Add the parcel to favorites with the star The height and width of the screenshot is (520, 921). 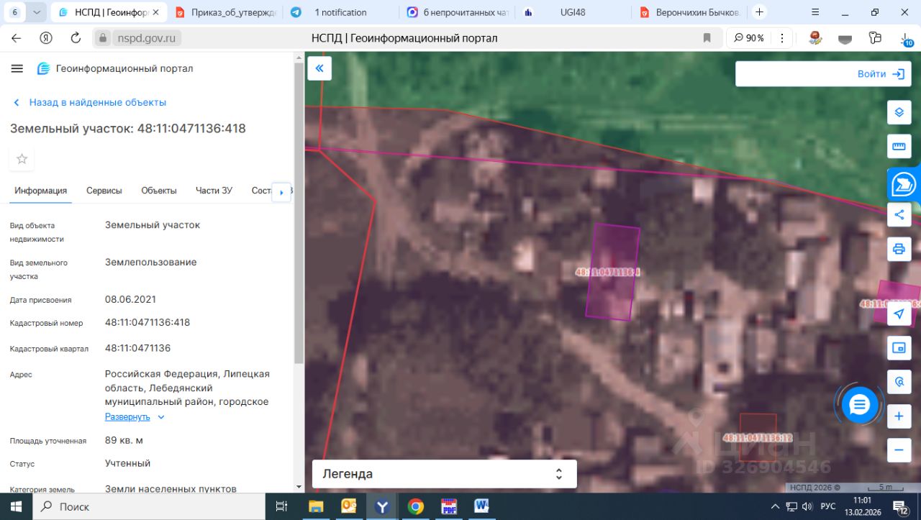pyautogui.click(x=22, y=159)
